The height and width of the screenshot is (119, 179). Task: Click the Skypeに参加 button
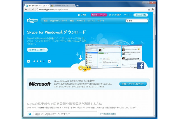coord(141,15)
